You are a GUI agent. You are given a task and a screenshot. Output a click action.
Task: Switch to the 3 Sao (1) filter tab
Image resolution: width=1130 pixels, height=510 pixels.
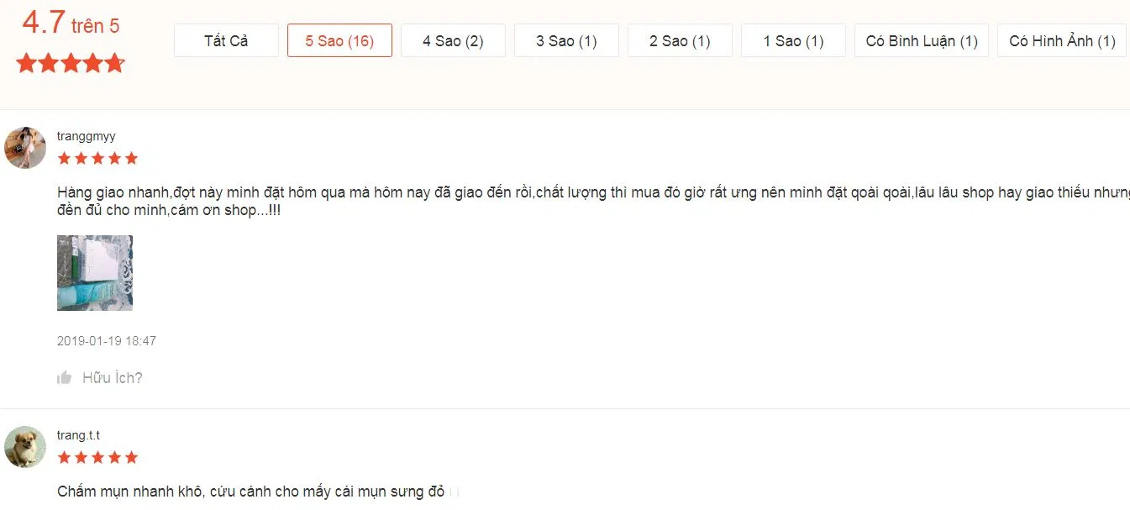point(566,39)
